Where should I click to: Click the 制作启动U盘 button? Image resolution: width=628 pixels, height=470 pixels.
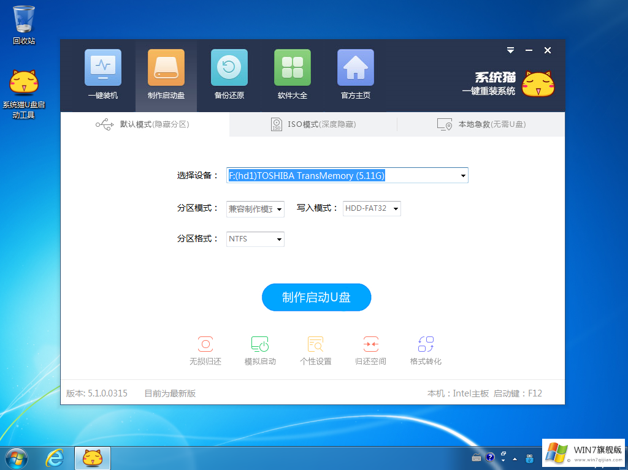316,297
